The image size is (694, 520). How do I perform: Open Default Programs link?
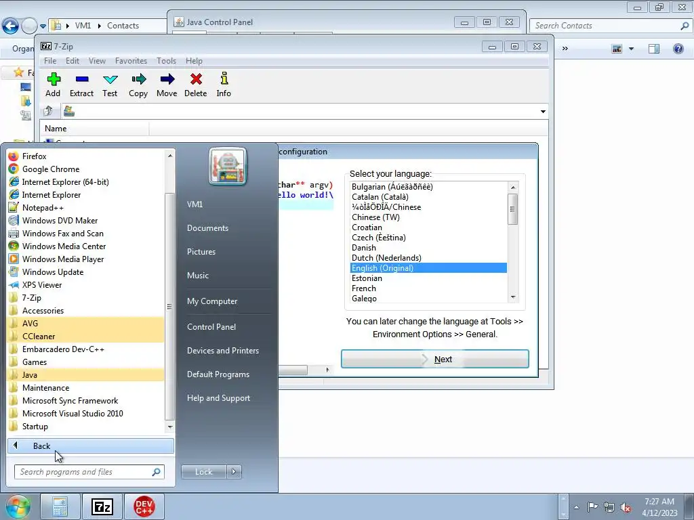click(218, 374)
